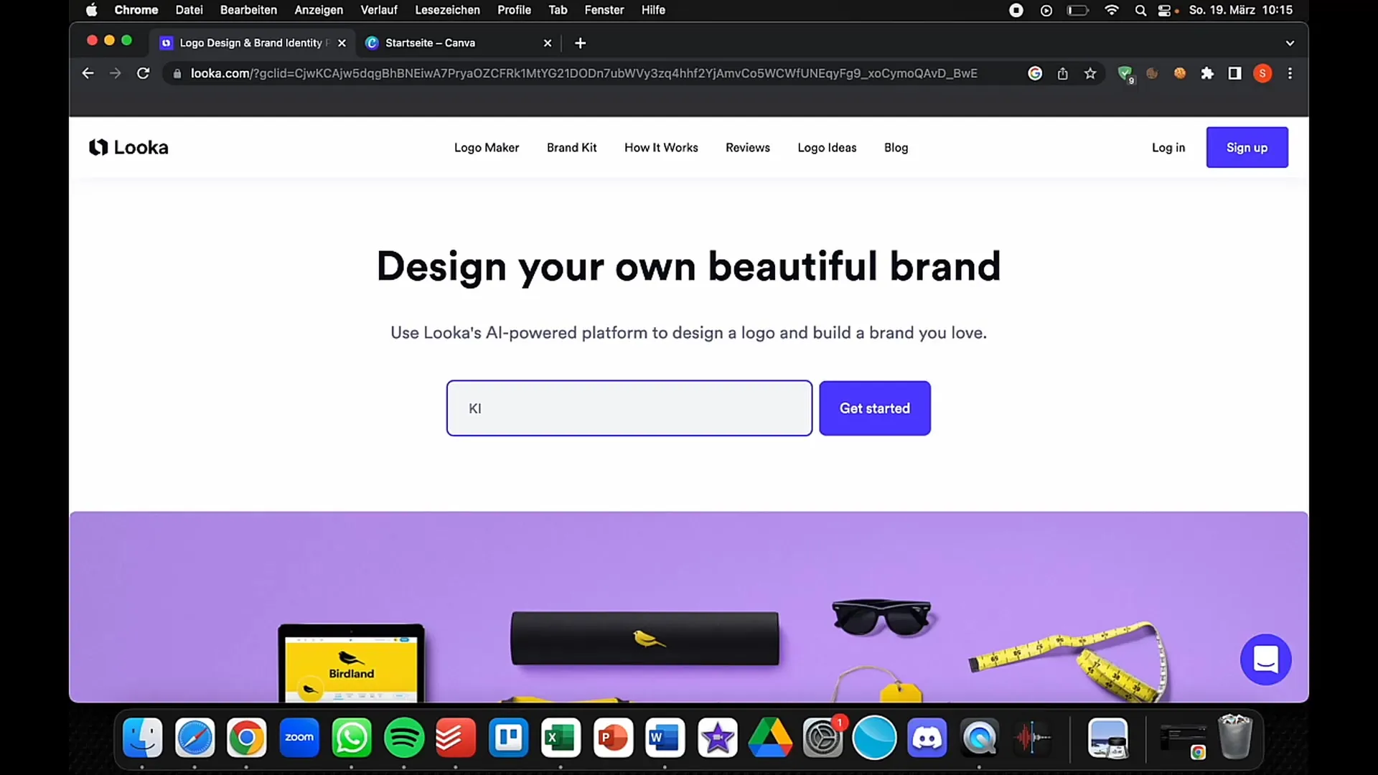
Task: Click Google icon in address bar
Action: [x=1035, y=73]
